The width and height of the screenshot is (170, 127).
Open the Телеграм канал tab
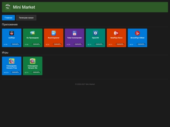[26, 18]
